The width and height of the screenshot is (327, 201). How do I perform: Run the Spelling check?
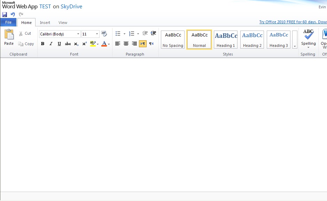309,37
